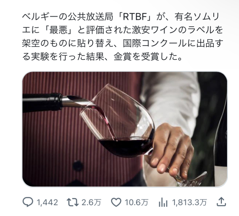Open view analytics bar chart icon
Viewport: 239px width, 216px height.
(x=163, y=202)
